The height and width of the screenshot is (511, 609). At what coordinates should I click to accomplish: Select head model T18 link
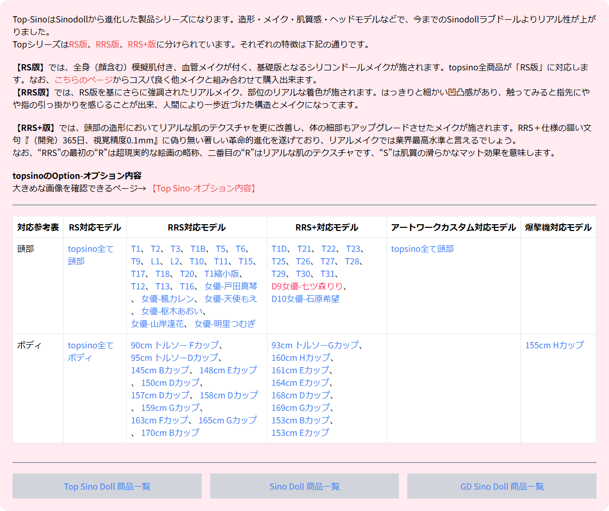click(x=163, y=274)
